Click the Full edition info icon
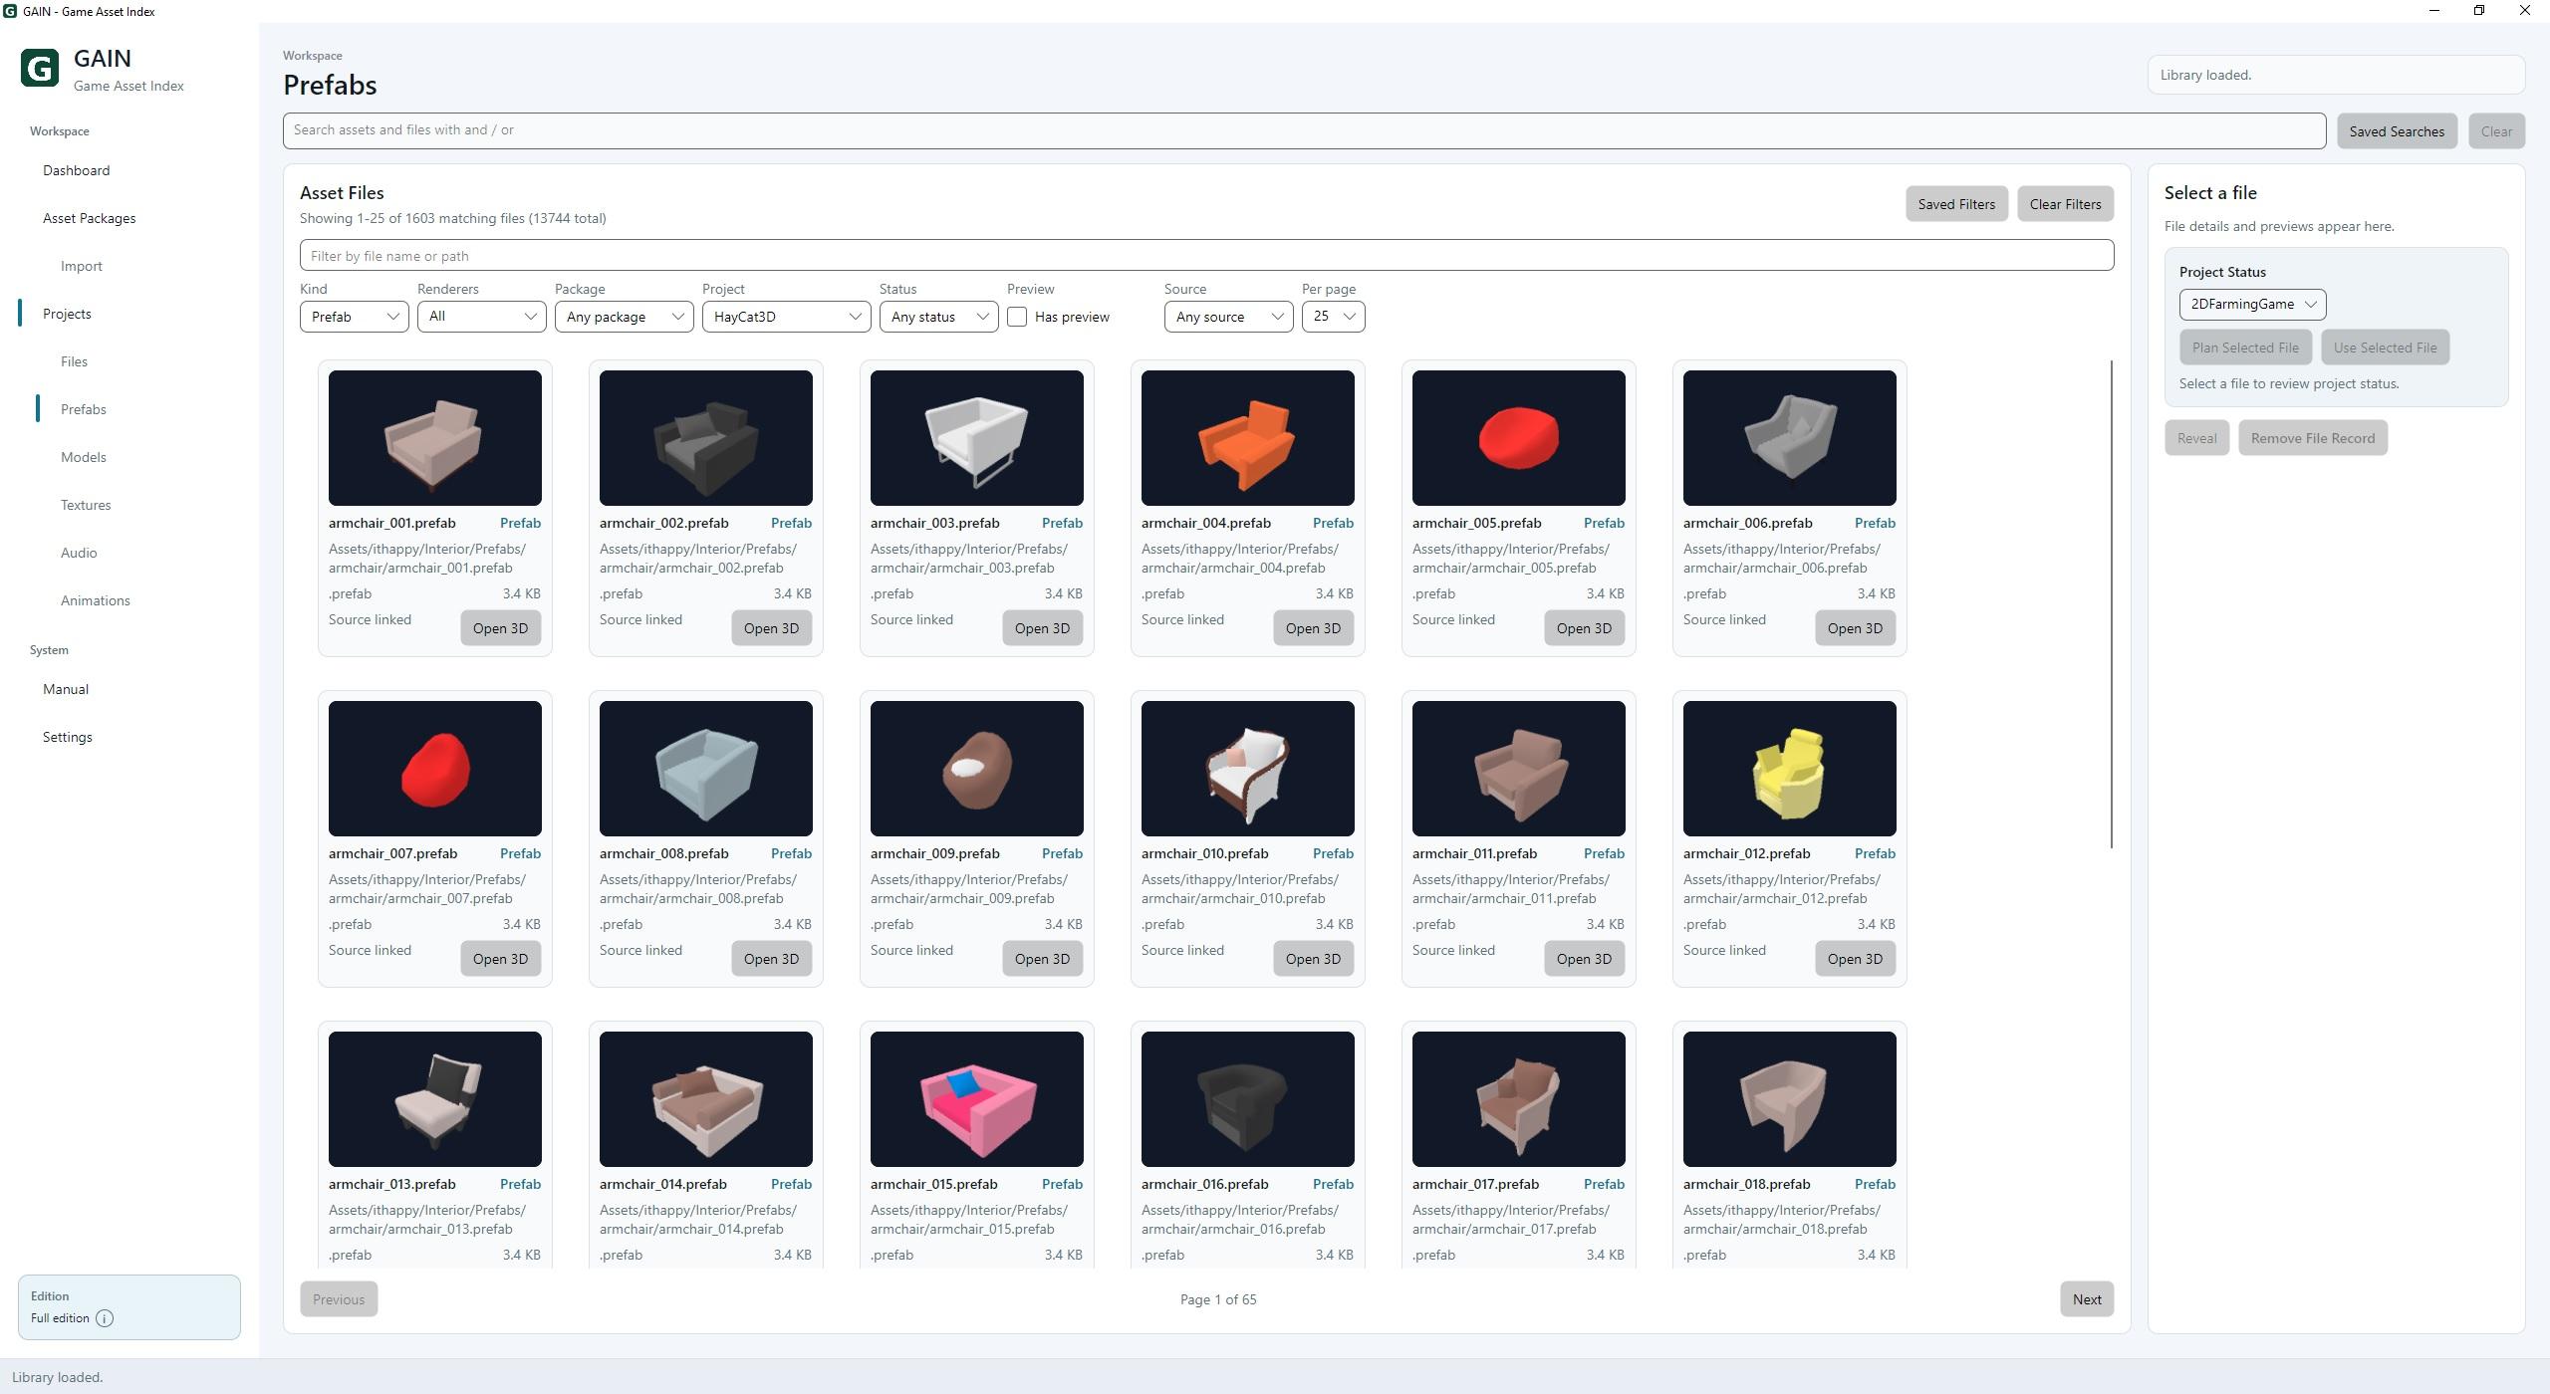This screenshot has width=2550, height=1394. tap(105, 1318)
